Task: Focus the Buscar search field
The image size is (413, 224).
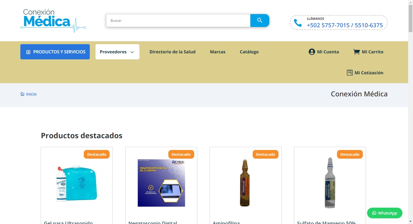Action: coord(178,20)
